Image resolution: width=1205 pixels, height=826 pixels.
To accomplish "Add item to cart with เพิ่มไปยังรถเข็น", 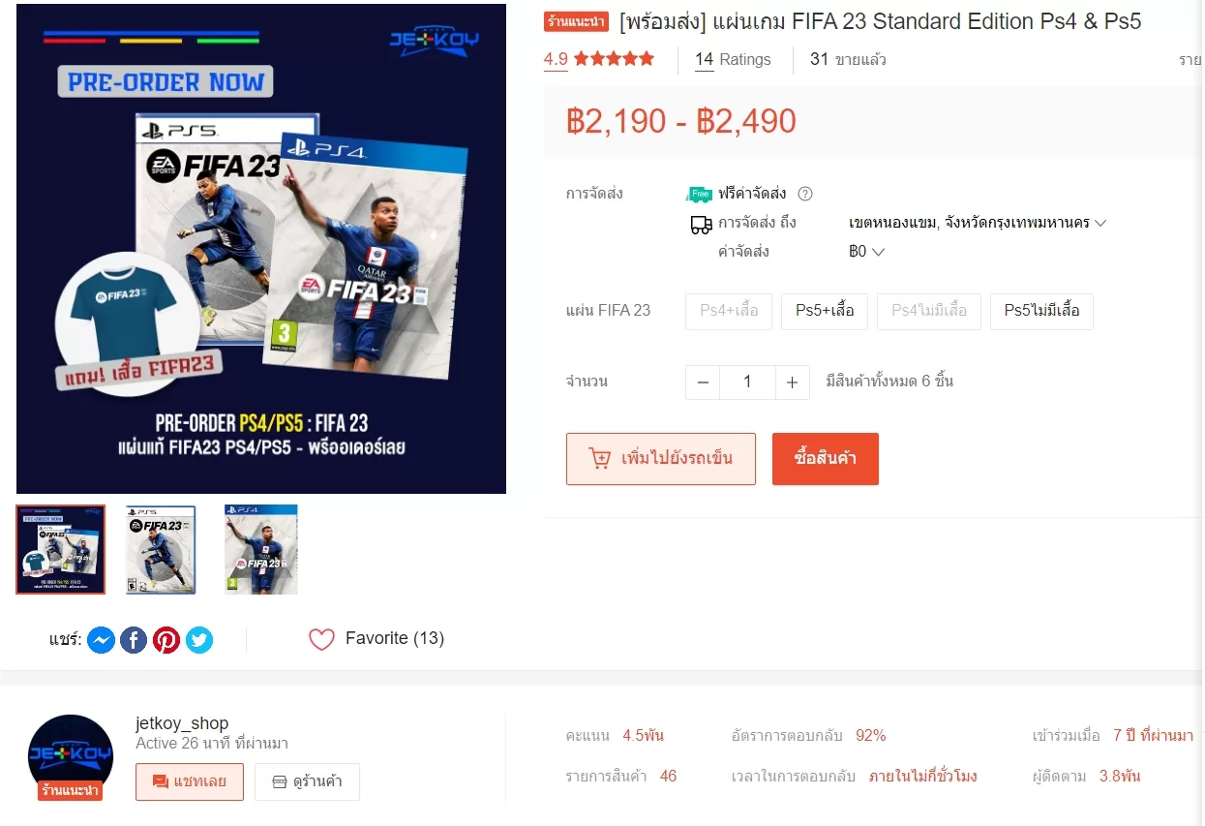I will click(661, 459).
